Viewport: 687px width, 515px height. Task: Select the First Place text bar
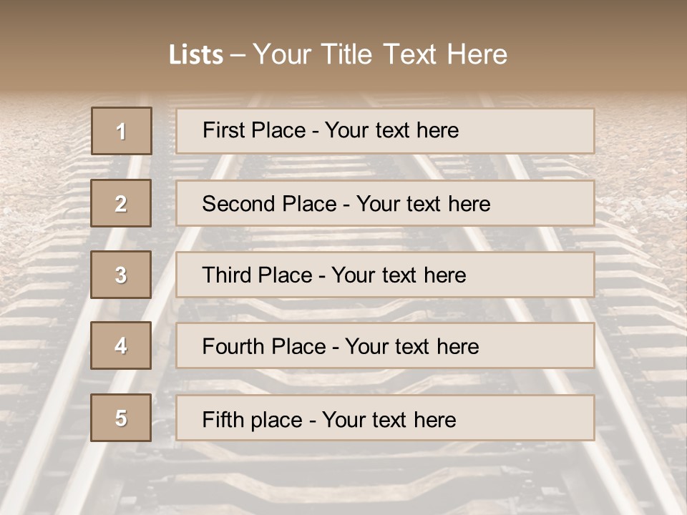385,132
